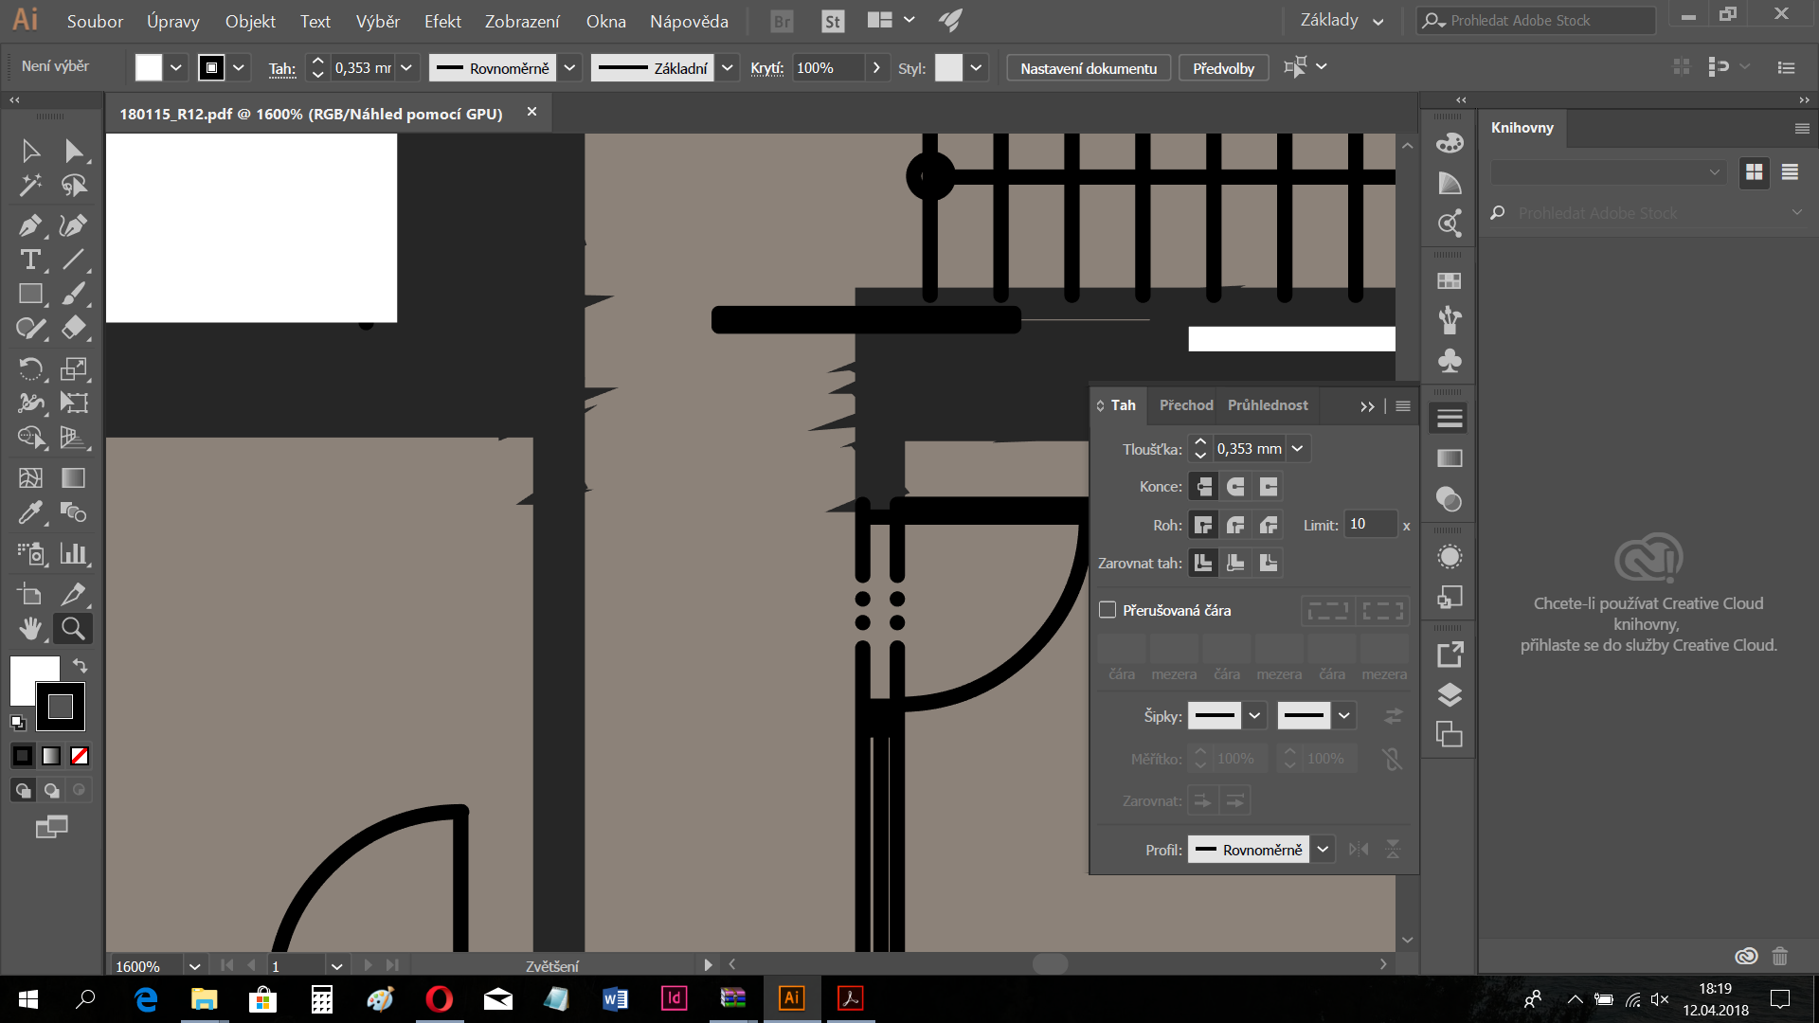Open Profil Rovnoměrně dropdown in Tah panel
This screenshot has width=1819, height=1023.
[1323, 850]
